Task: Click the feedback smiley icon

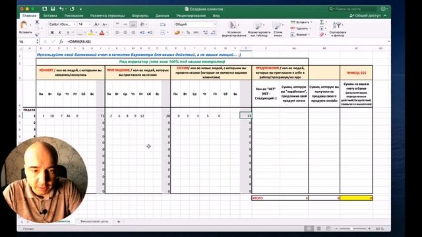Action: click(383, 9)
